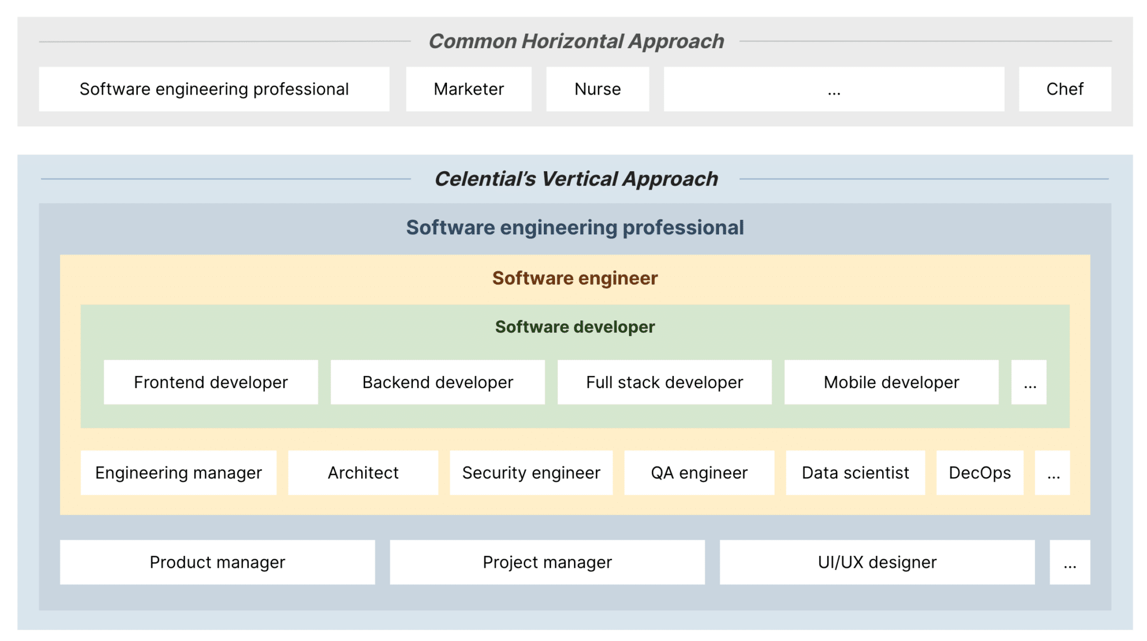Select the Engineering manager box
The width and height of the screenshot is (1147, 641).
pos(178,473)
